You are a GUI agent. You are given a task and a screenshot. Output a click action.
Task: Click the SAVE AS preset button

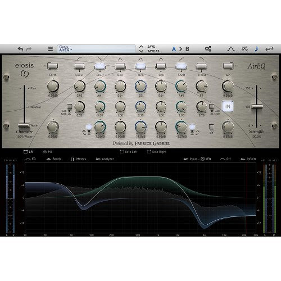point(153,51)
